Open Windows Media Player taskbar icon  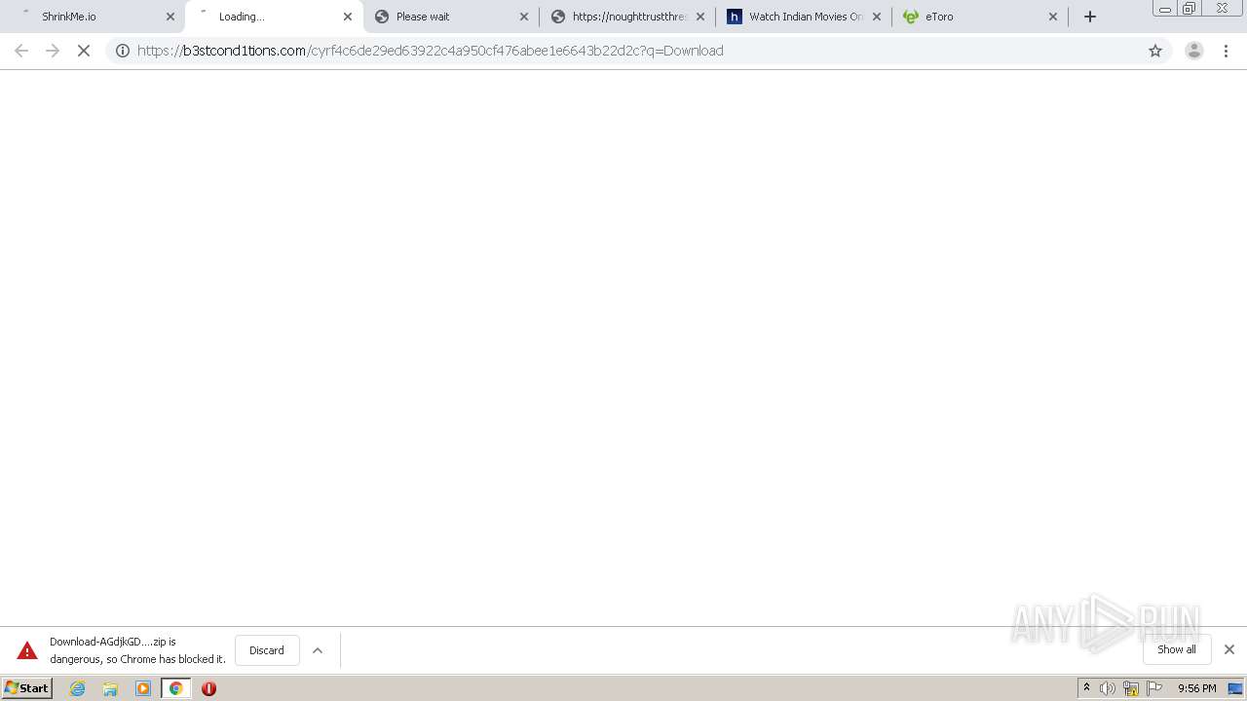pyautogui.click(x=143, y=688)
